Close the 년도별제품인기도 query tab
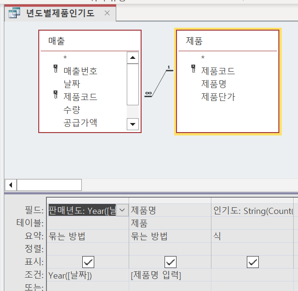 (107, 13)
